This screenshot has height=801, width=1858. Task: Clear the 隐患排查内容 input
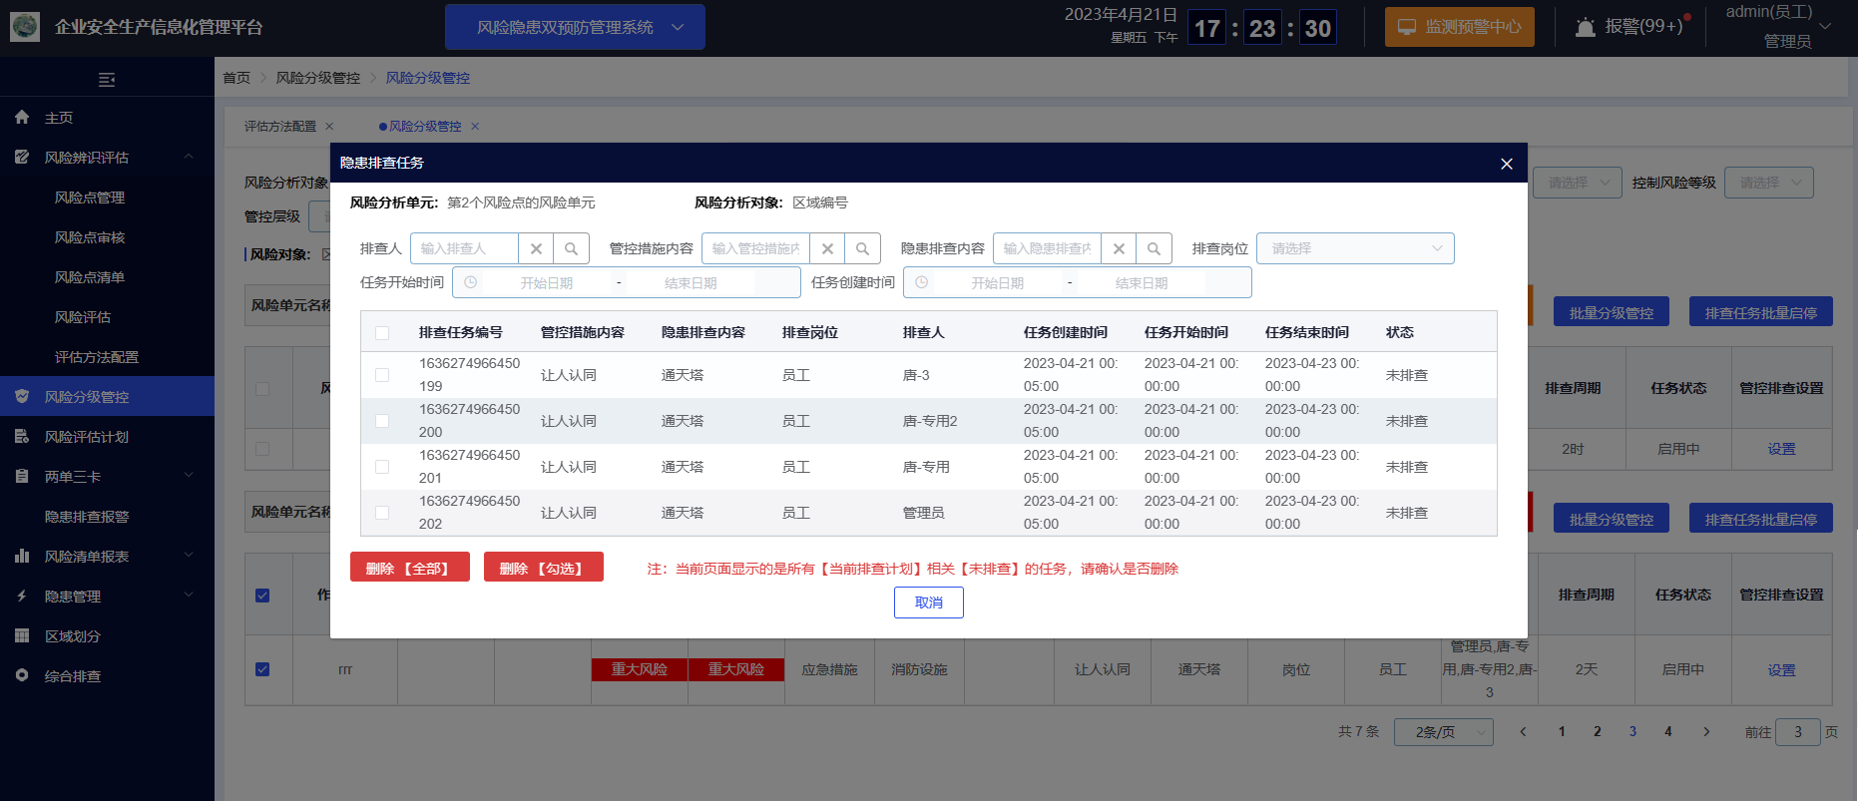click(1119, 248)
